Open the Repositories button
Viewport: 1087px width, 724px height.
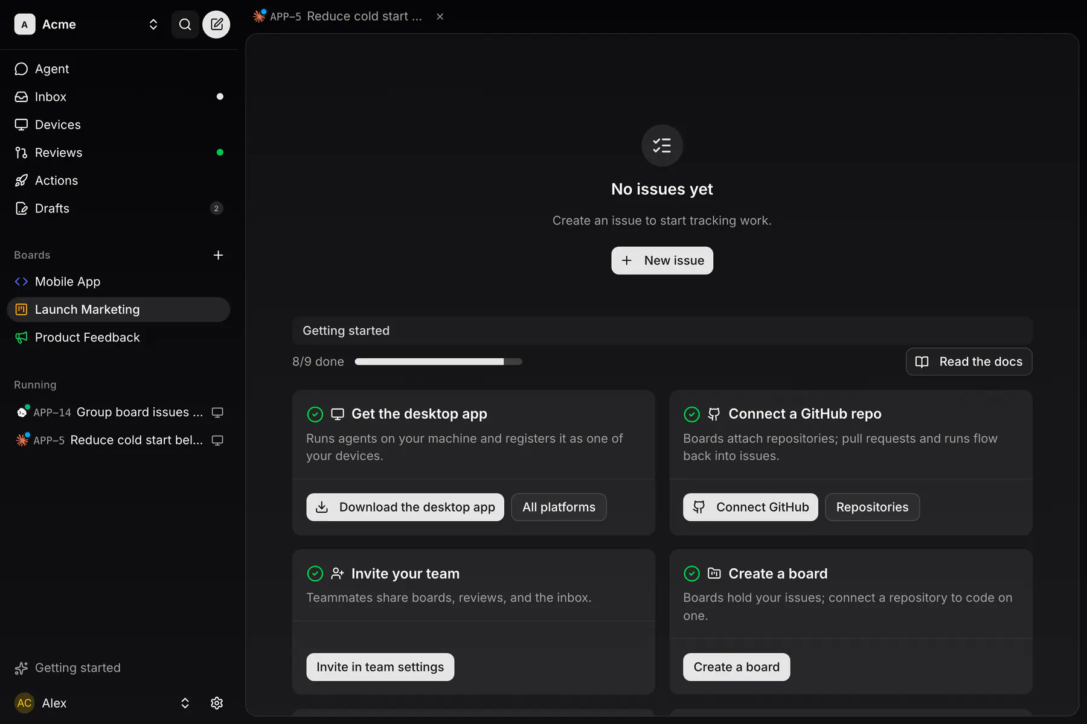872,507
